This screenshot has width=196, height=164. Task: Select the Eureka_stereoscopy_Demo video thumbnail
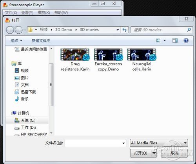coord(108,55)
